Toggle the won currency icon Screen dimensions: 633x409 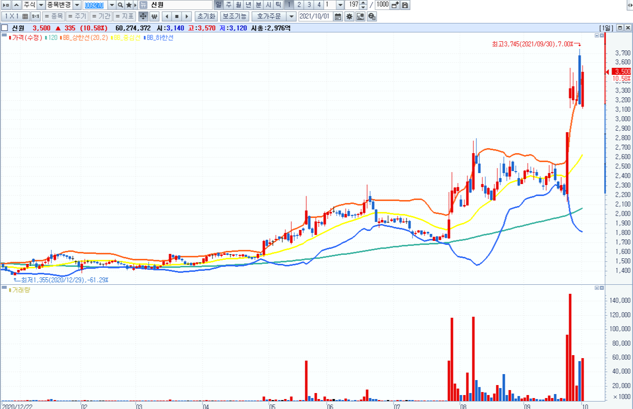point(154,16)
